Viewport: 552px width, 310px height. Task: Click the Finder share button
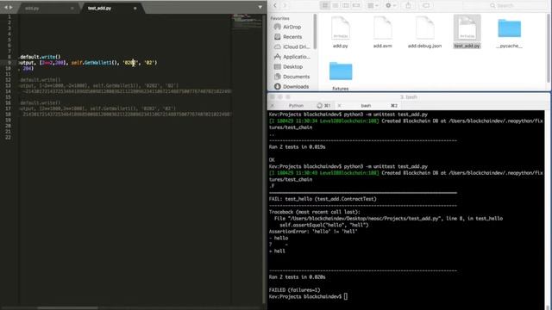click(x=408, y=5)
